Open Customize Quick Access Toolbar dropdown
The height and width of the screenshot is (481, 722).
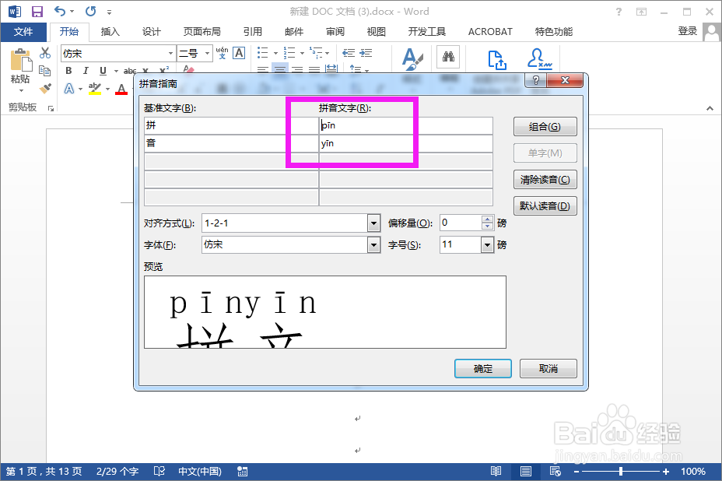click(x=109, y=12)
